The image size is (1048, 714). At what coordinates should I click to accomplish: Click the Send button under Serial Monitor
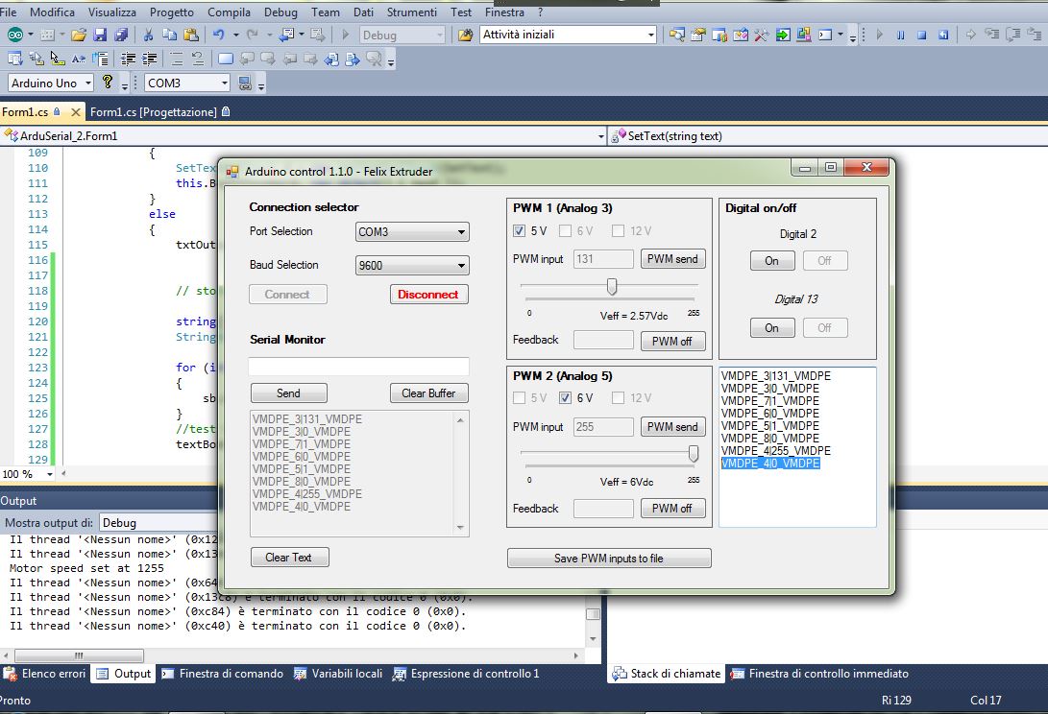coord(289,393)
